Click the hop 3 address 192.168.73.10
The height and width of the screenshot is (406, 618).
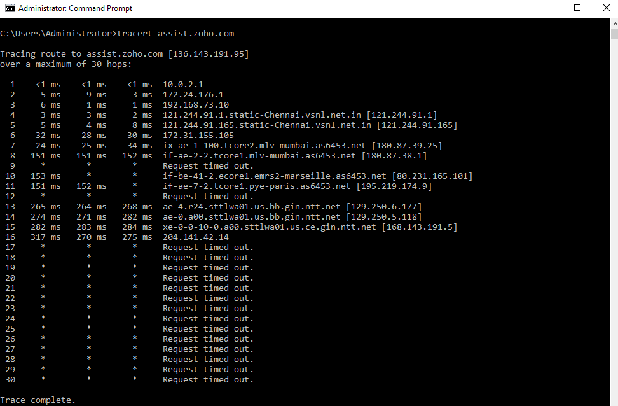pyautogui.click(x=196, y=105)
